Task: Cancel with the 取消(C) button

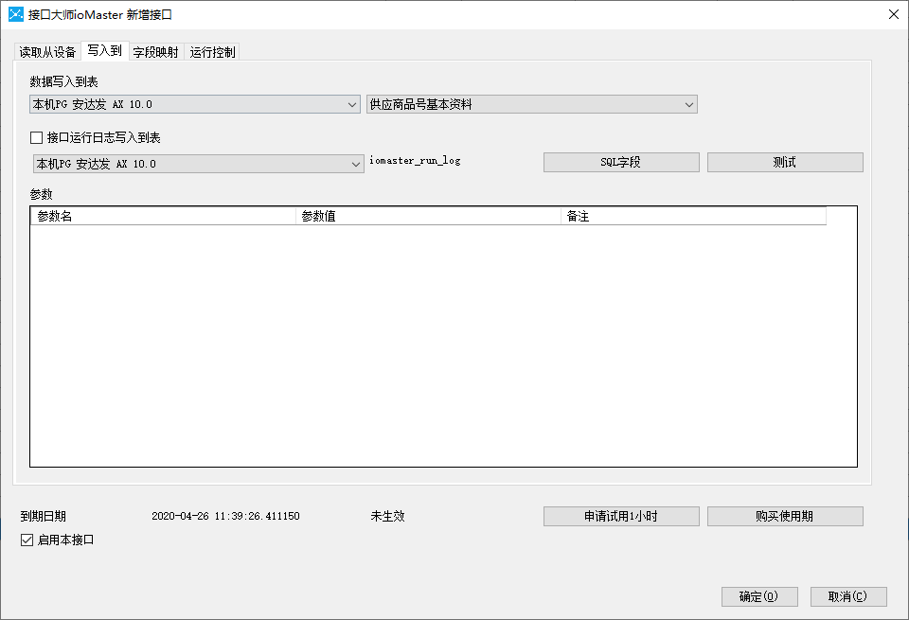Action: (847, 596)
